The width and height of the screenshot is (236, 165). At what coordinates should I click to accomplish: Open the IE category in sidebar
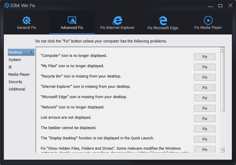tap(10, 67)
